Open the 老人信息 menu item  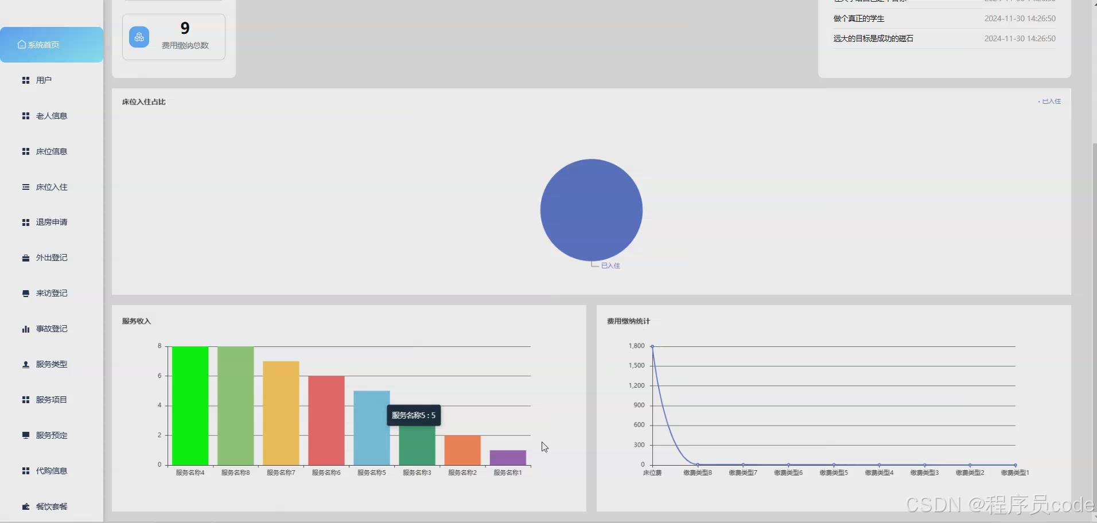pos(52,116)
